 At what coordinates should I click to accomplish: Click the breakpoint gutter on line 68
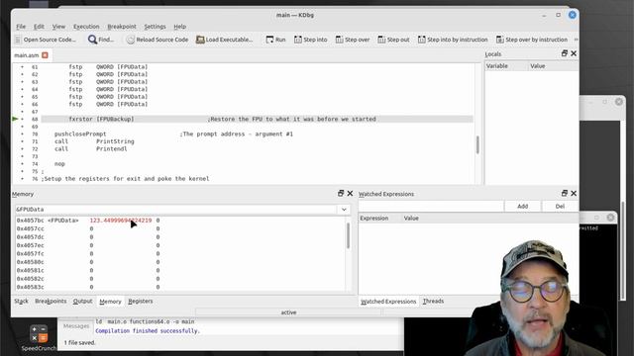22,119
